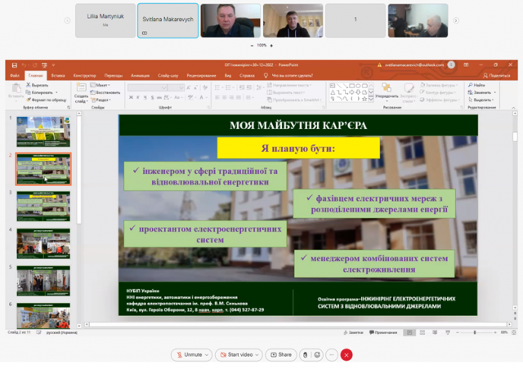Toggle numbered list formatting
This screenshot has width=523, height=369.
[x=228, y=87]
